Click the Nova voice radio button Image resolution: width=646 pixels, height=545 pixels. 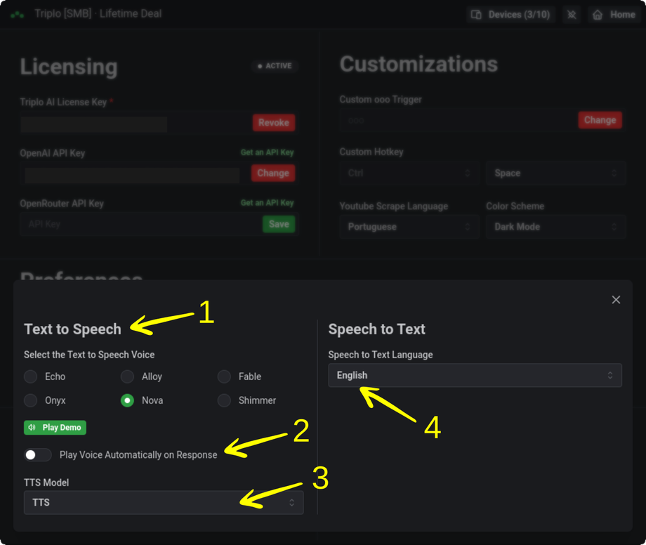point(127,400)
